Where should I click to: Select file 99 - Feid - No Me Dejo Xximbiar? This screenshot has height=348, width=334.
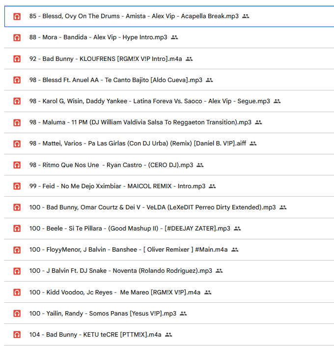point(169,186)
